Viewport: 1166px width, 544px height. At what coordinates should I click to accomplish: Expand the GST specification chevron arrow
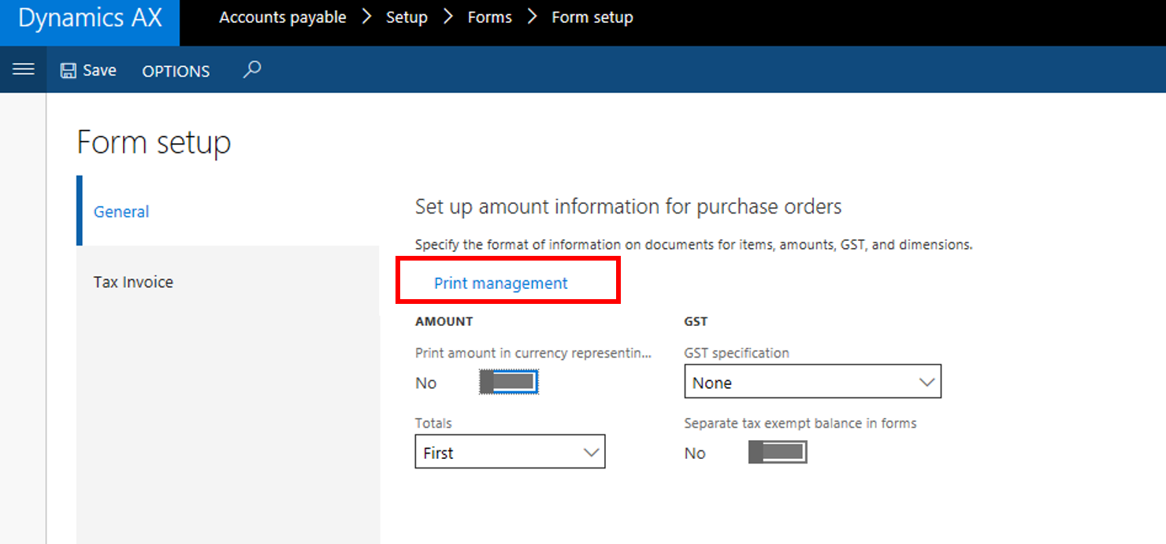pyautogui.click(x=926, y=381)
